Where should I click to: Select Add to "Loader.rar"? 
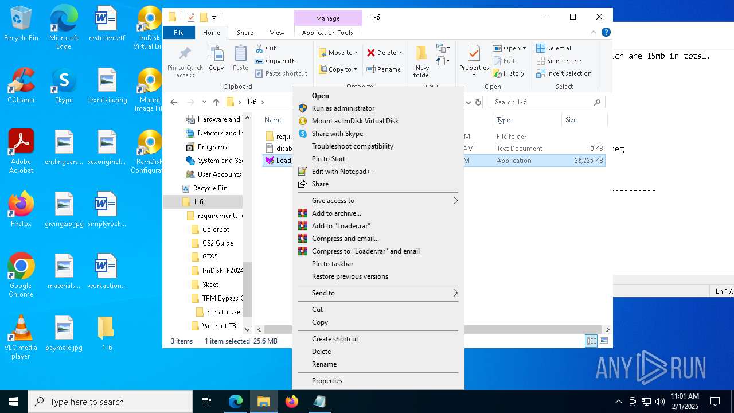378,226
